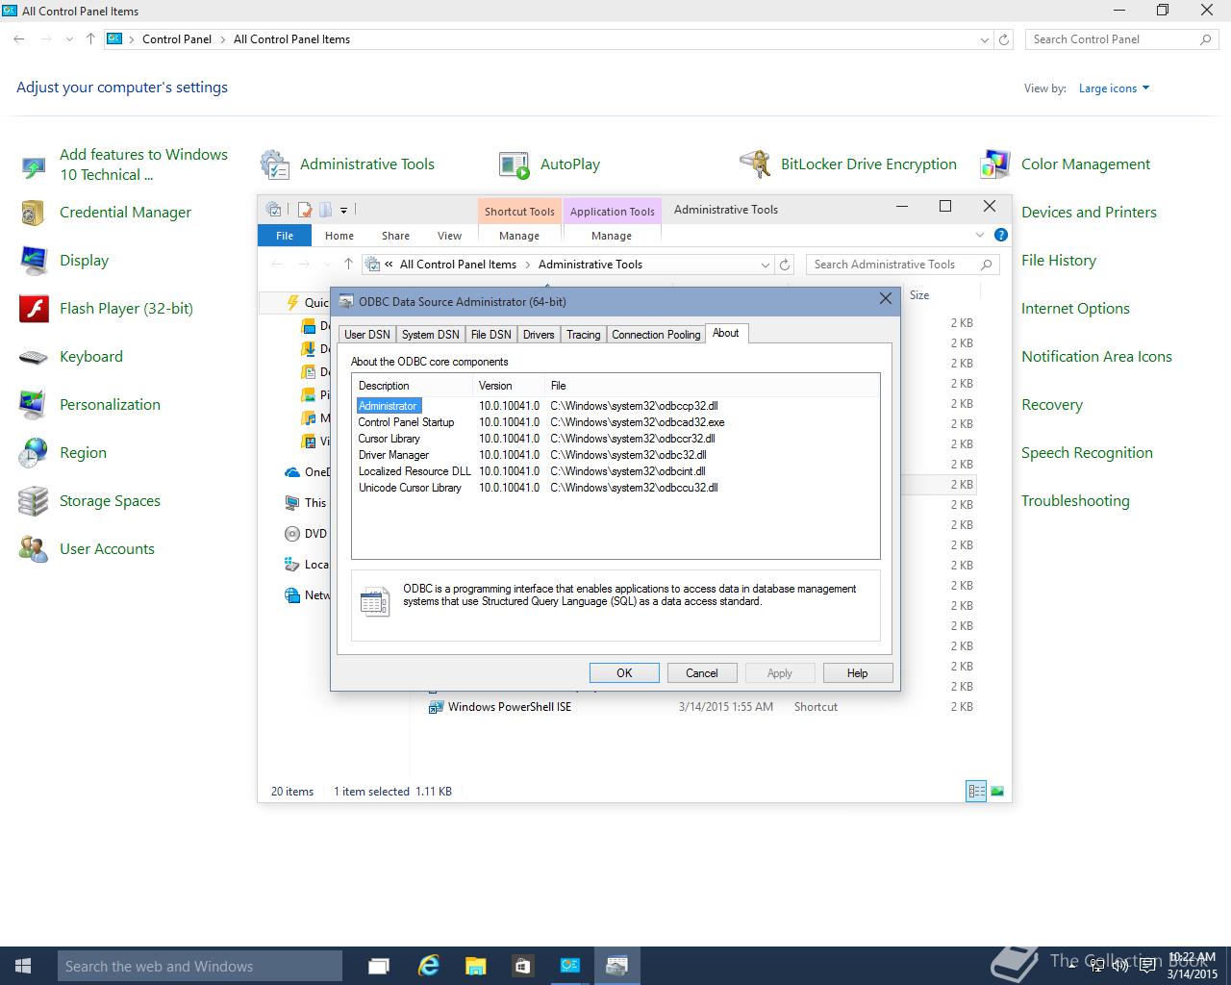This screenshot has width=1231, height=985.
Task: Switch to large icons view in Explorer status bar
Action: (x=997, y=792)
